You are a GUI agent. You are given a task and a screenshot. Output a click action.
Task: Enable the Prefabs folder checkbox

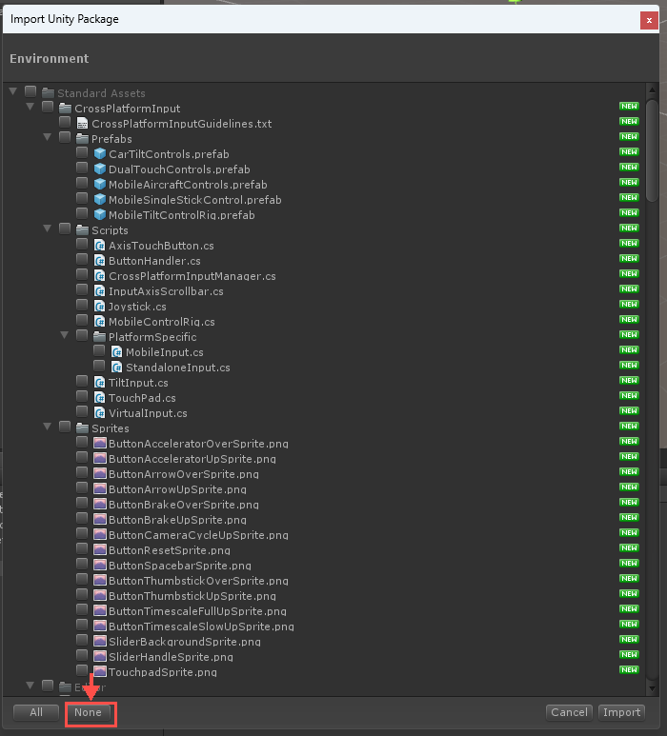65,137
